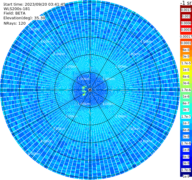This screenshot has width=192, height=180.
Task: Select the Elevation(deg): 35.30 text
Action: coord(24,18)
